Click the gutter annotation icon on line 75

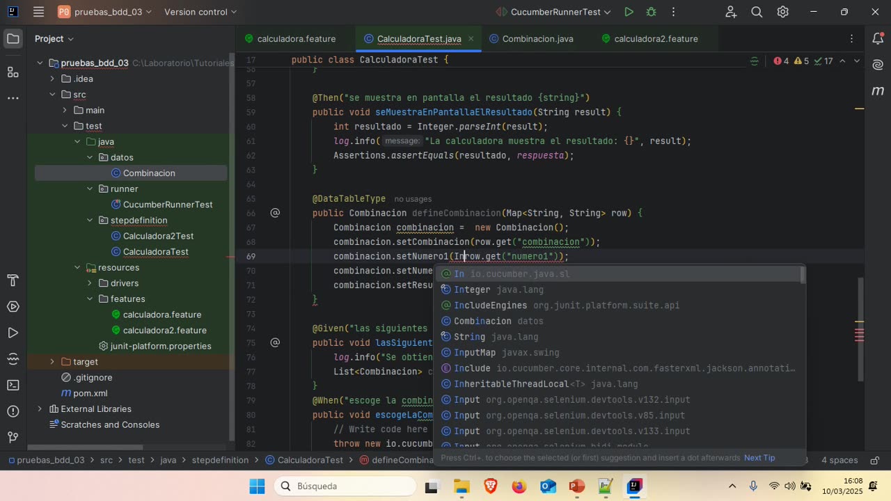pyautogui.click(x=275, y=342)
